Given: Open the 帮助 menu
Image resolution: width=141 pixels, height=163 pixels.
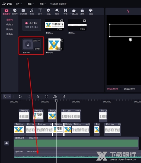Looking at the screenshot, I should coord(43,4).
